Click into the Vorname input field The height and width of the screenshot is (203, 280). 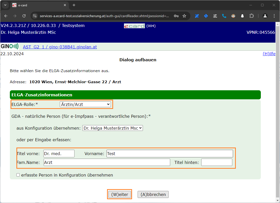click(169, 154)
